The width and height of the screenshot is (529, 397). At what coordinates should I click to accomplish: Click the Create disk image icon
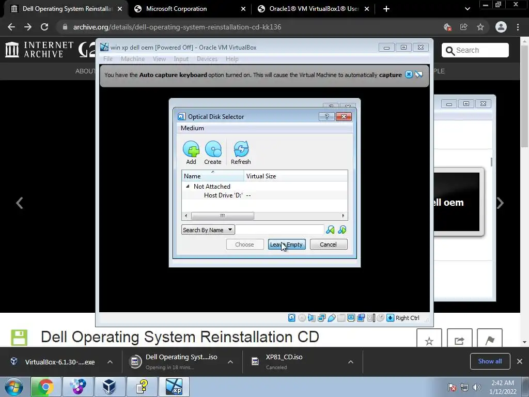click(213, 149)
